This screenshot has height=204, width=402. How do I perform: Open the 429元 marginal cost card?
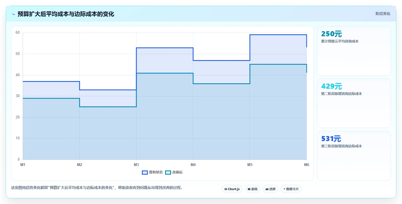354,103
